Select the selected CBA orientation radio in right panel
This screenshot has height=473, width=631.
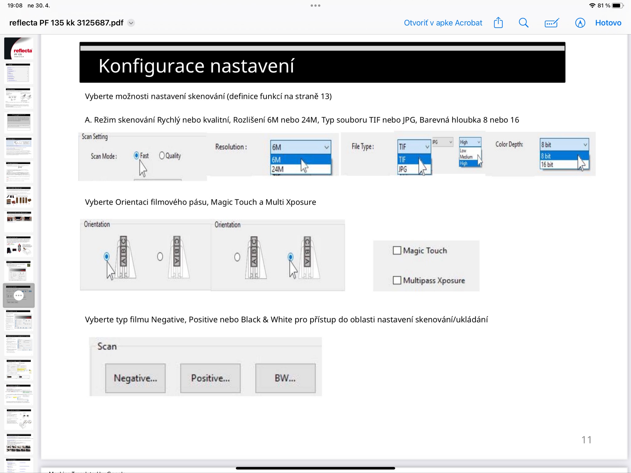point(290,257)
